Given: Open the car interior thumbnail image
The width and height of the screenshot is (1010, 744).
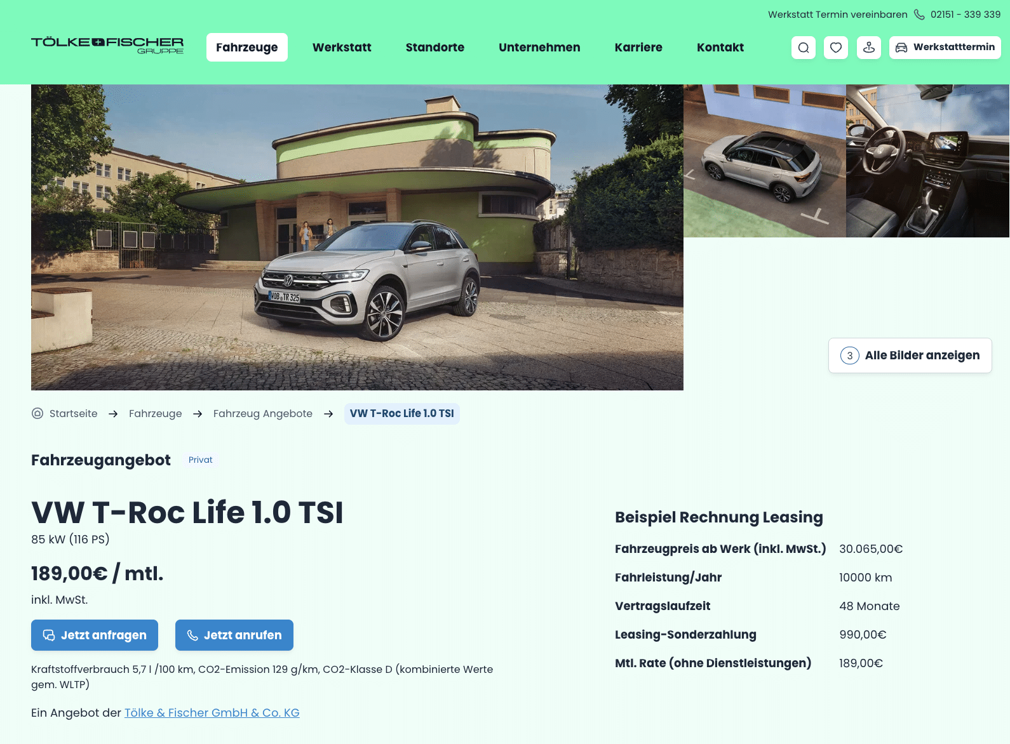Looking at the screenshot, I should point(927,161).
